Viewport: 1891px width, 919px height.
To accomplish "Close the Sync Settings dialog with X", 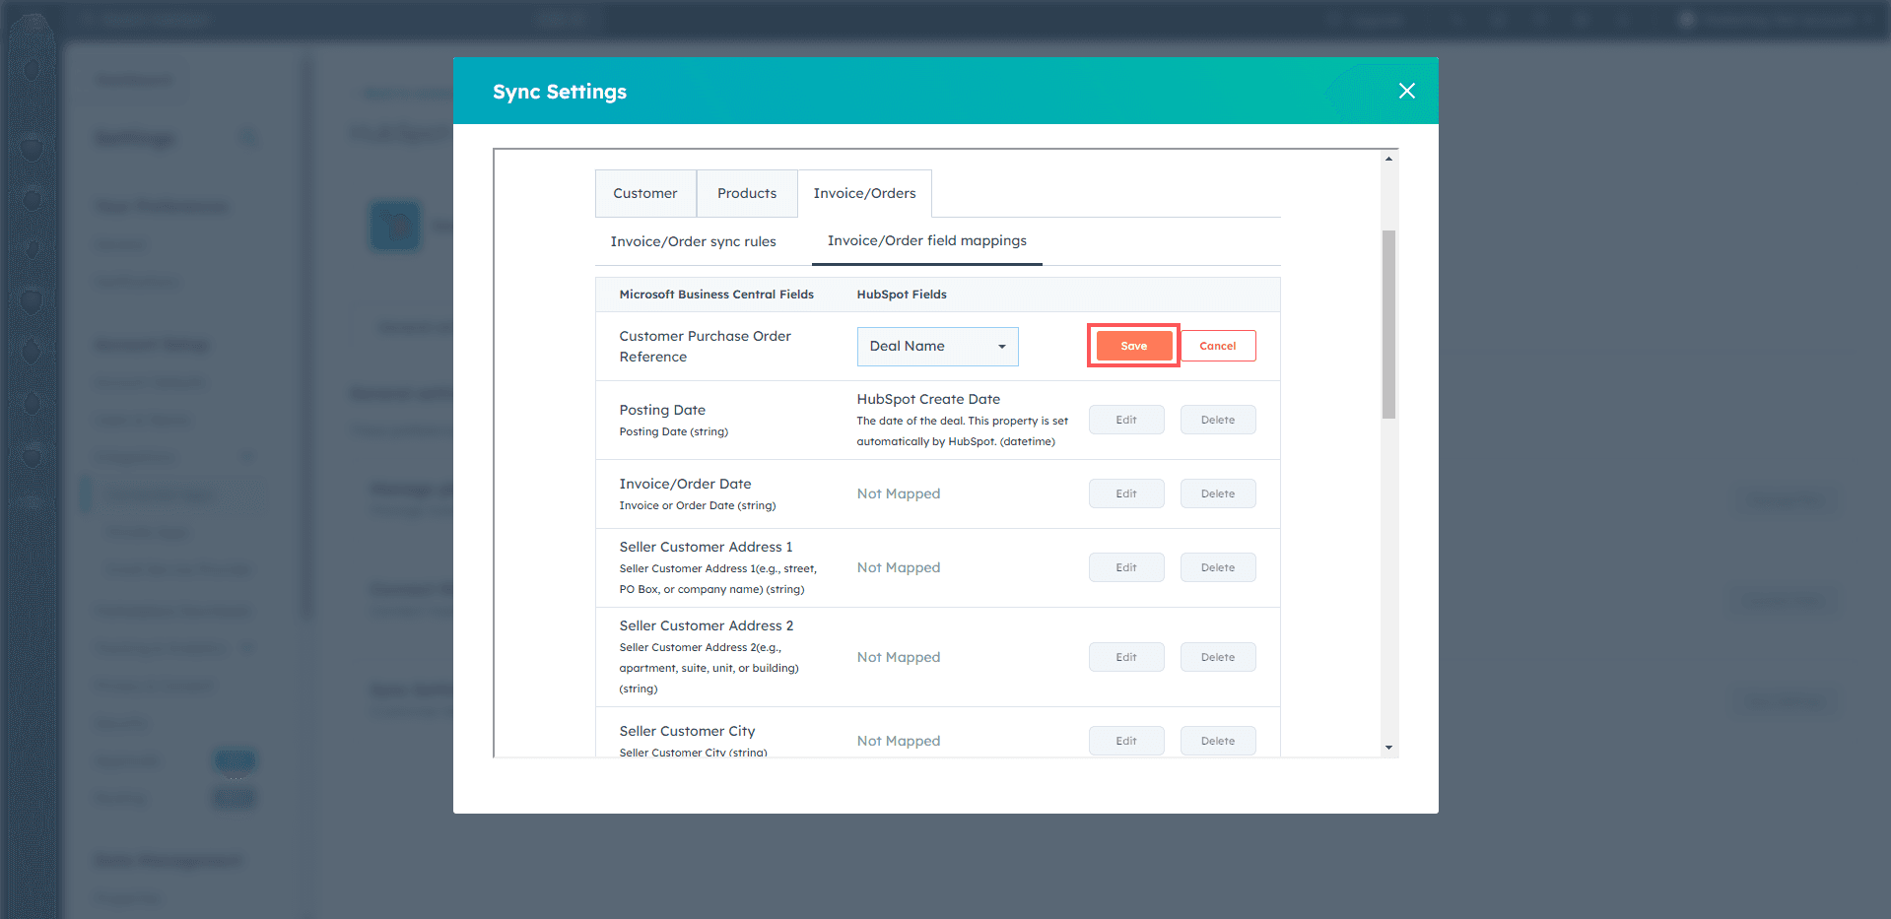I will 1407,91.
